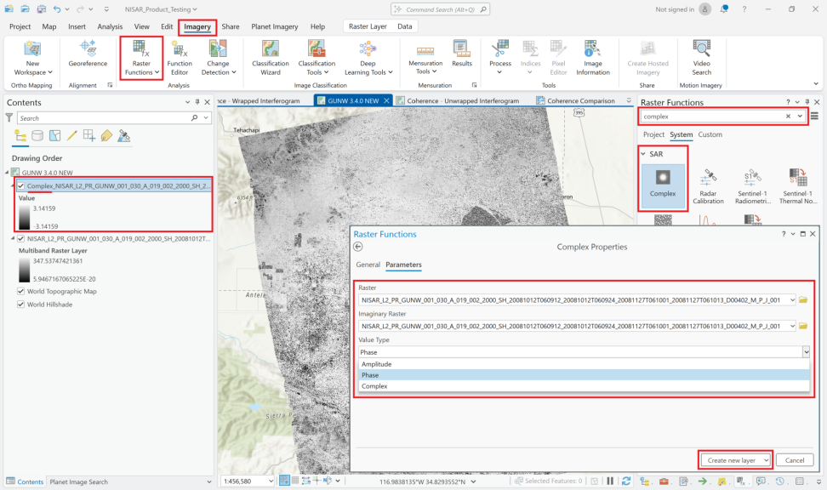The height and width of the screenshot is (490, 827).
Task: Open the Function Editor
Action: coord(180,58)
